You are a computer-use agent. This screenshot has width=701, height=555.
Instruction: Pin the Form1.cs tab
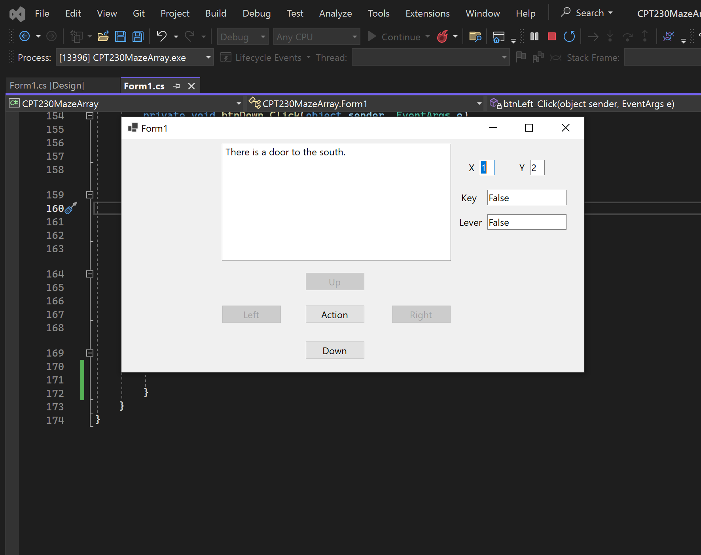[x=176, y=86]
